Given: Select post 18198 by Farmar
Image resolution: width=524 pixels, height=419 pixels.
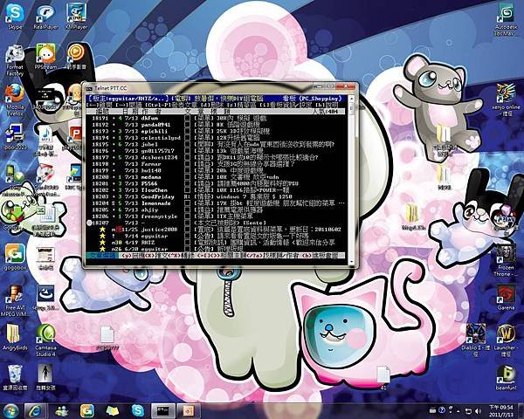Looking at the screenshot, I should point(215,164).
